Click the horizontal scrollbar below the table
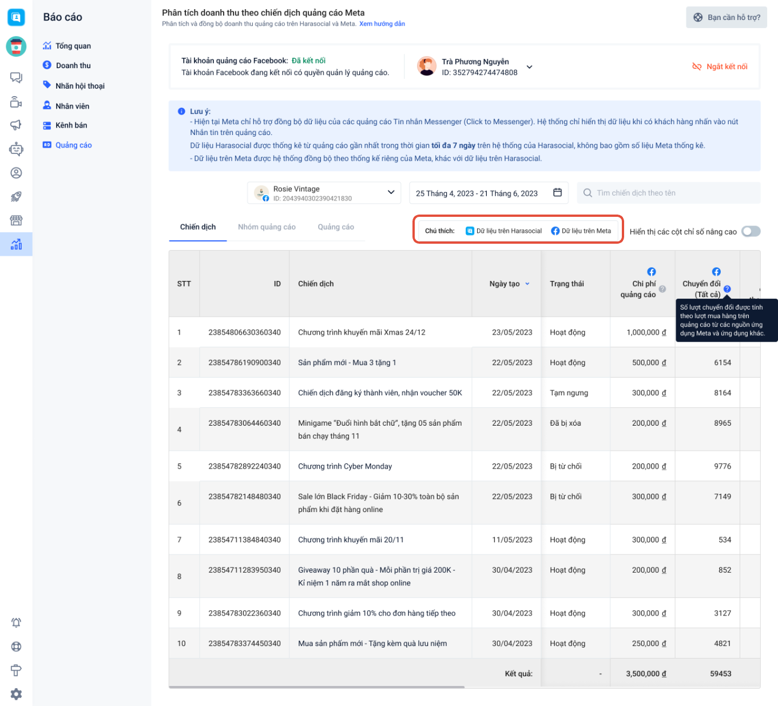The image size is (778, 706). [x=317, y=687]
